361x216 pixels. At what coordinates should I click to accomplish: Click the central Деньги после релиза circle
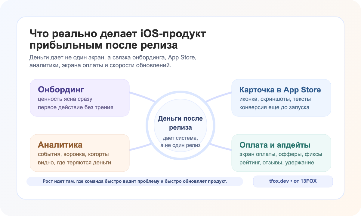pos(180,125)
